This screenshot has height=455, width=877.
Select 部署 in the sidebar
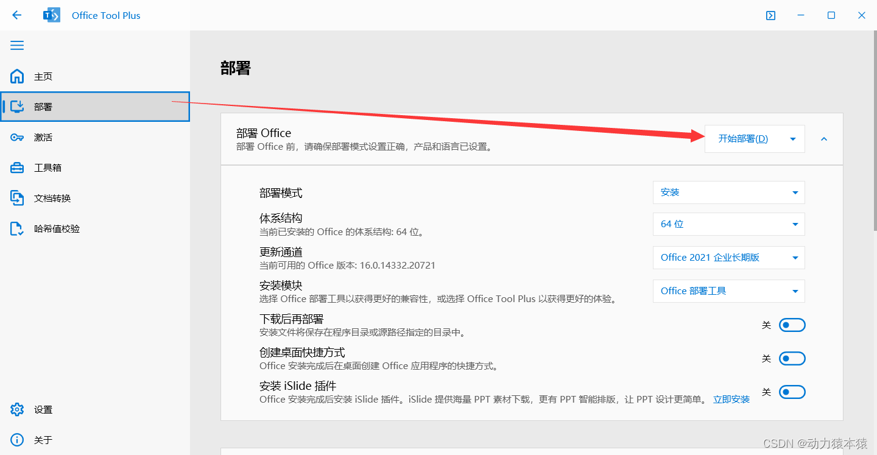pyautogui.click(x=95, y=107)
